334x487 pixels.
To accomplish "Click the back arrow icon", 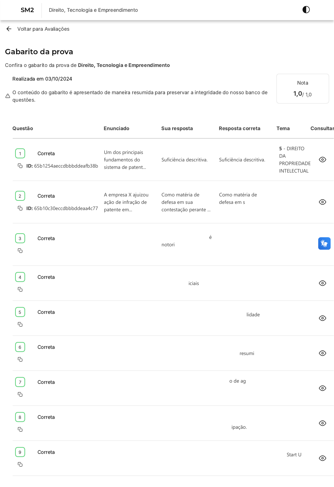I will (x=9, y=29).
